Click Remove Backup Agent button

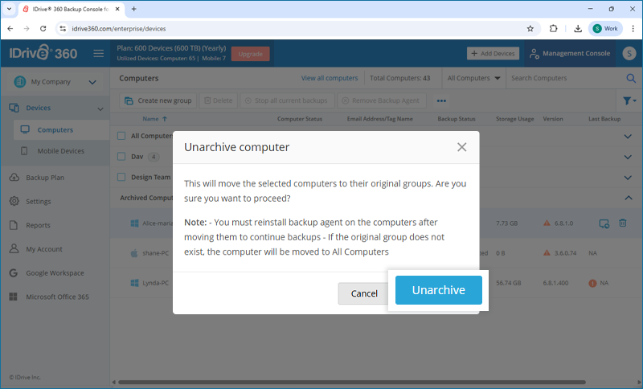click(381, 100)
